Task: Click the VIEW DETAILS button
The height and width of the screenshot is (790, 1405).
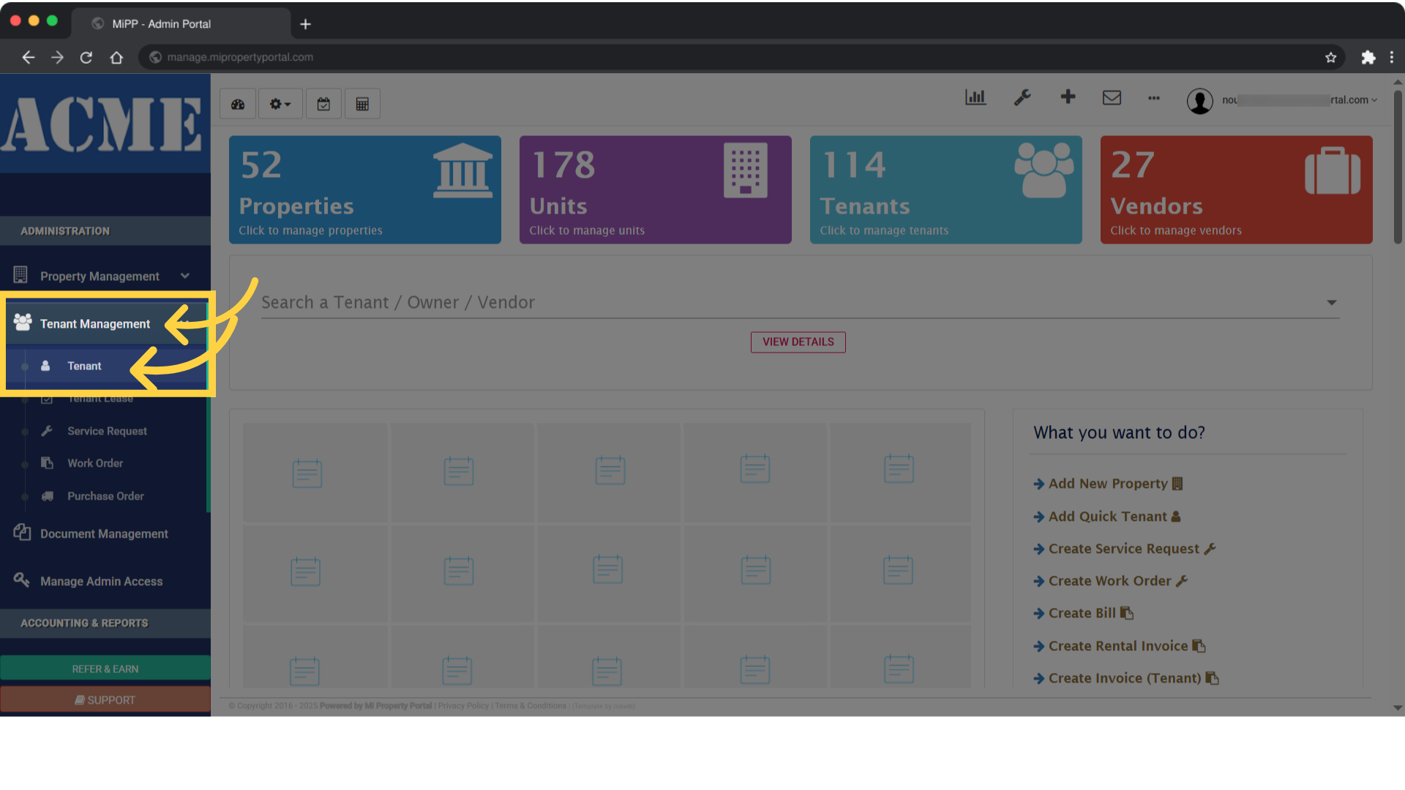Action: coord(798,342)
